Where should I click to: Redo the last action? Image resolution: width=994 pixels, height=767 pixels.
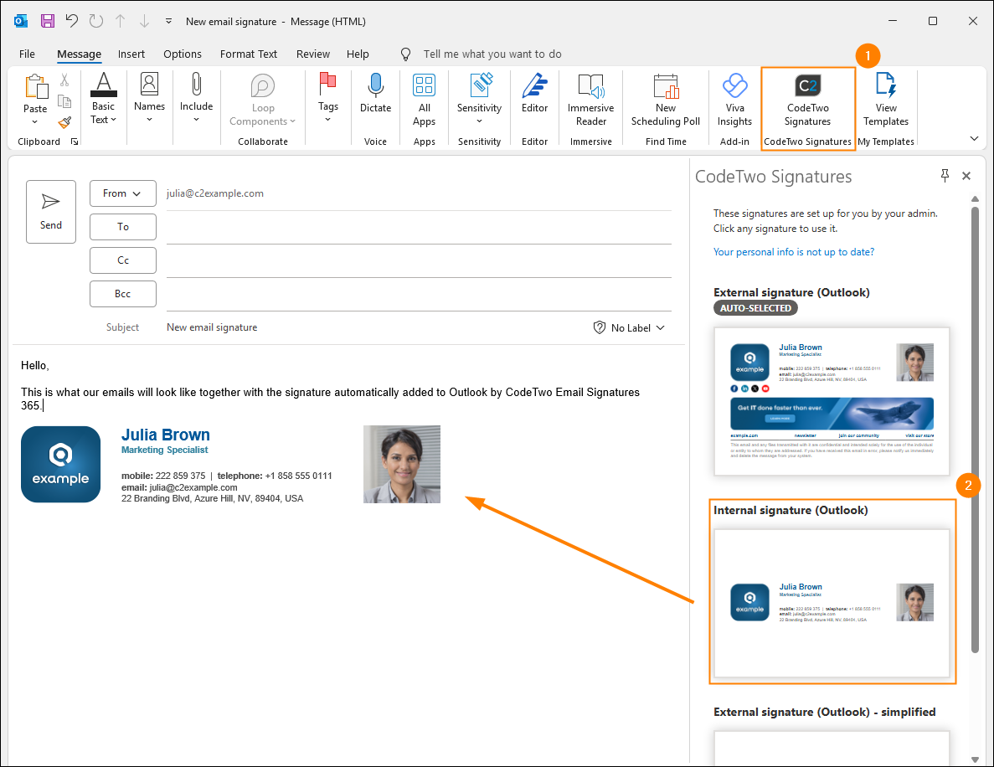[x=95, y=21]
